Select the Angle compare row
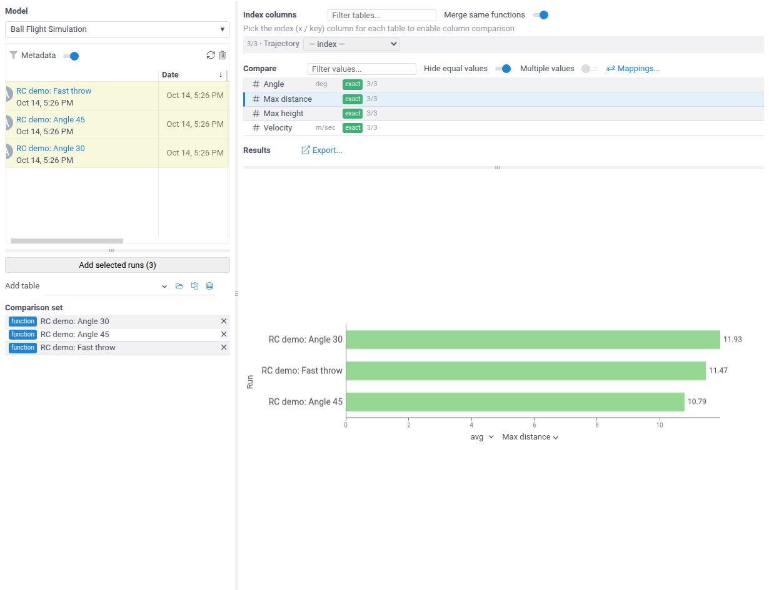The width and height of the screenshot is (769, 590). (503, 84)
